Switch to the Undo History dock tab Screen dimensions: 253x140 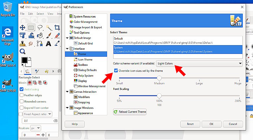click(x=47, y=71)
